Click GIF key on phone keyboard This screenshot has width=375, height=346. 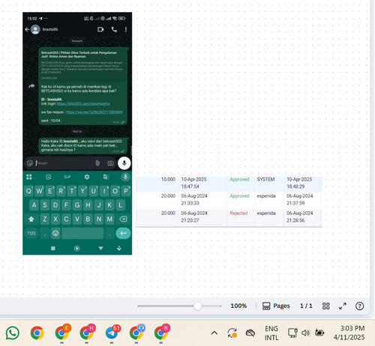[67, 177]
